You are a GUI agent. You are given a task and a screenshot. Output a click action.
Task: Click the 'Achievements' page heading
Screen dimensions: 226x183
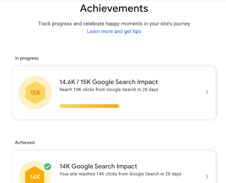point(114,8)
